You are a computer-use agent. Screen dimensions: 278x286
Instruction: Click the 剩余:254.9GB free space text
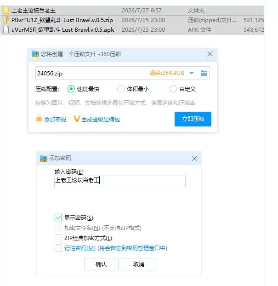pos(167,73)
